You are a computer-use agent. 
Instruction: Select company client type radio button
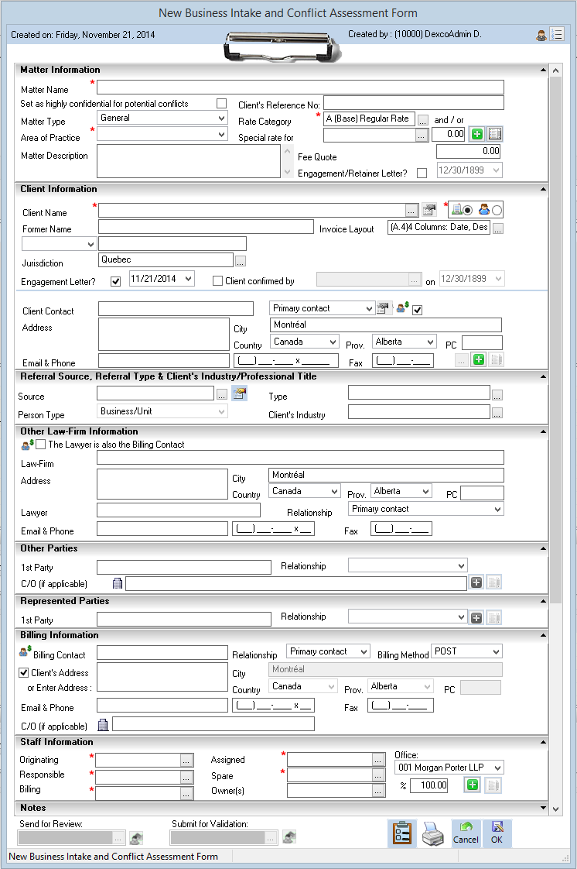[x=468, y=210]
